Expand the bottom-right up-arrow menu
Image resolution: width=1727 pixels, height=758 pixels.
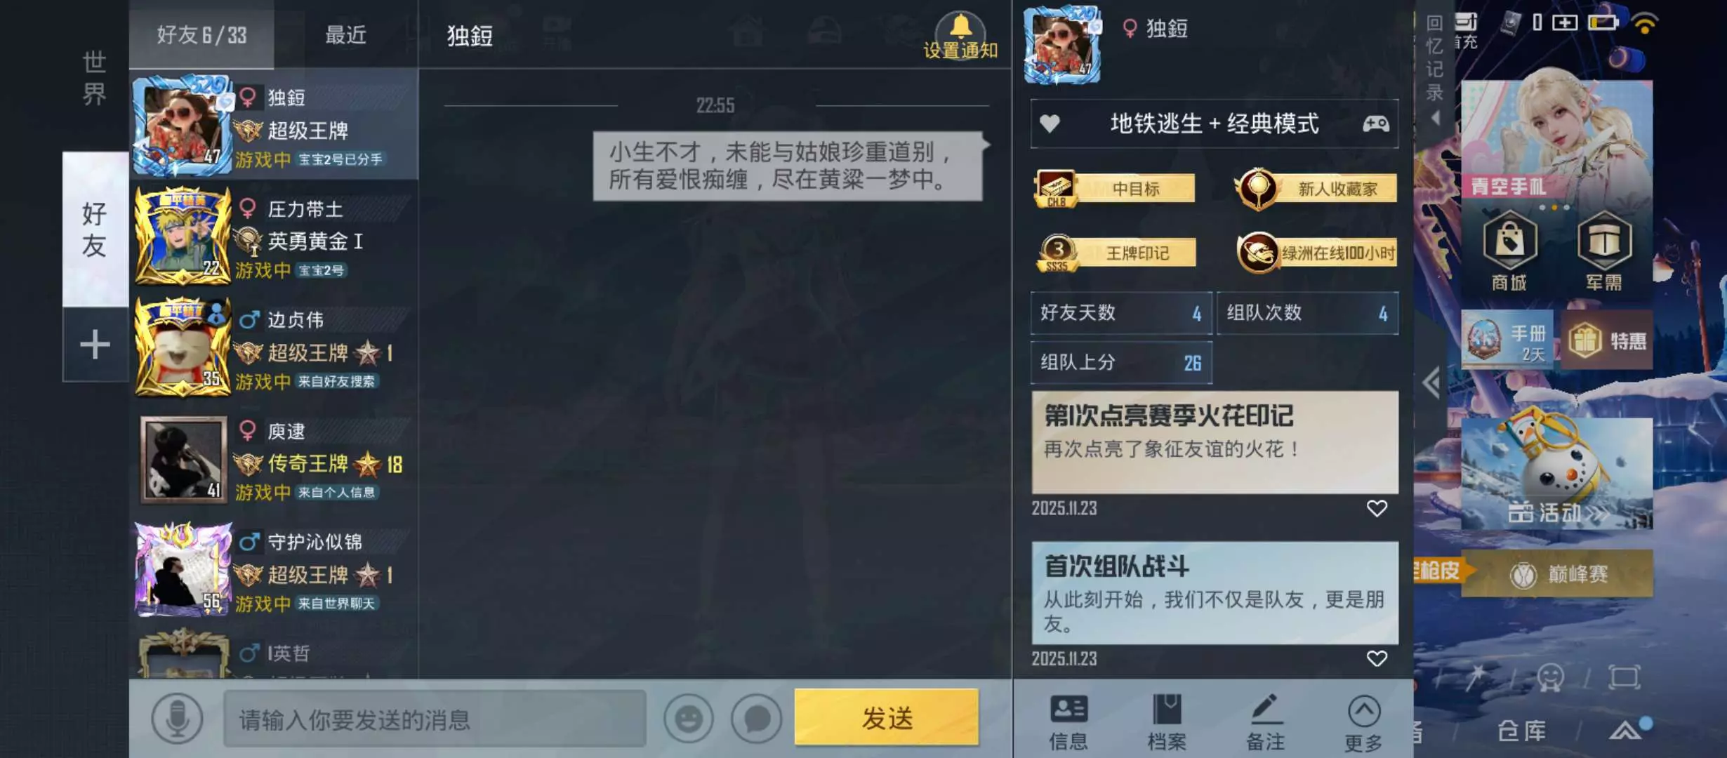(x=1625, y=731)
